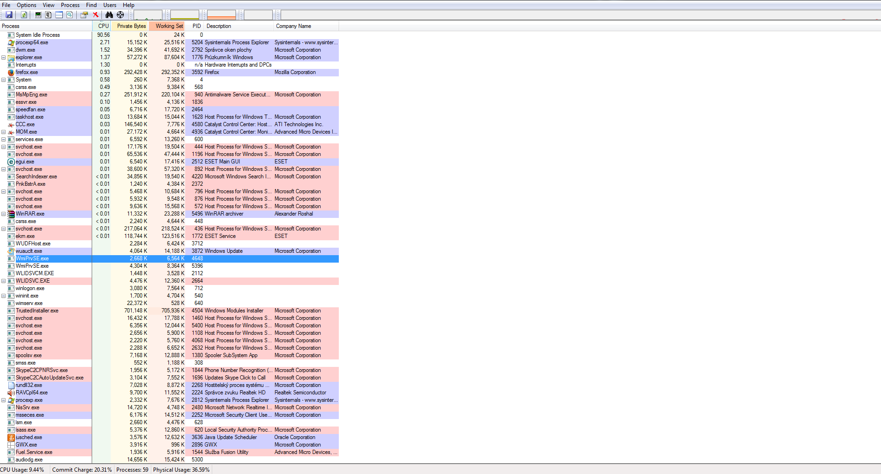Select the SearchIndexer.exe process row

[169, 176]
